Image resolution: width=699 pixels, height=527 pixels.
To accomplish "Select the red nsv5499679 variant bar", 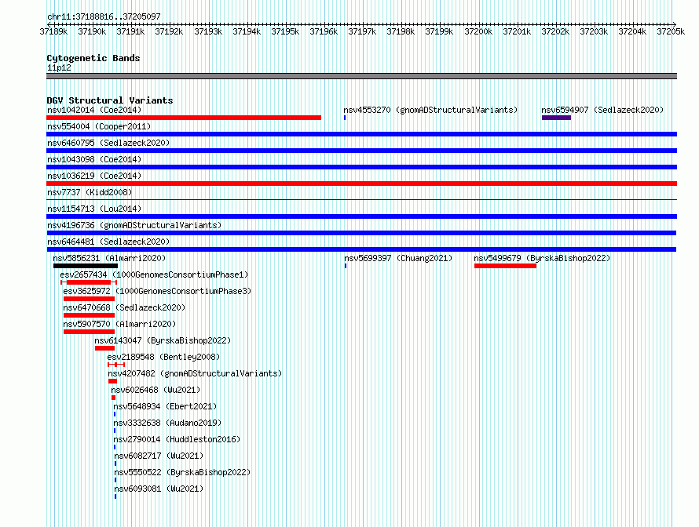I will pyautogui.click(x=505, y=266).
